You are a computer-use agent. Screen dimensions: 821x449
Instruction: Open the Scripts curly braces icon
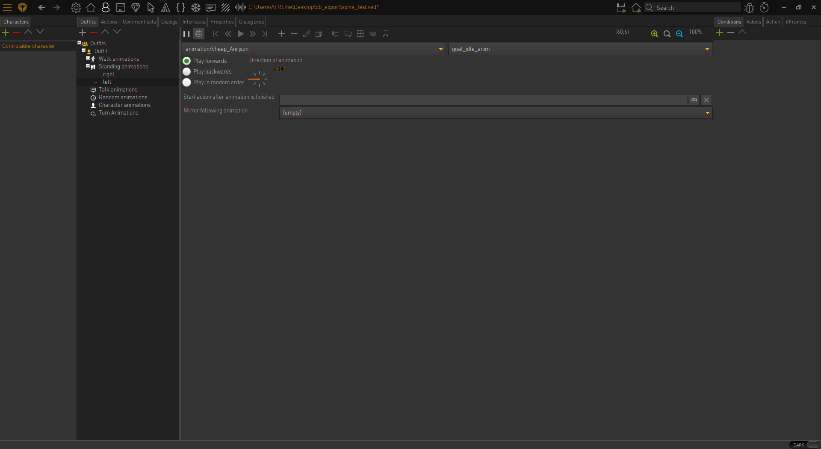[x=180, y=7]
